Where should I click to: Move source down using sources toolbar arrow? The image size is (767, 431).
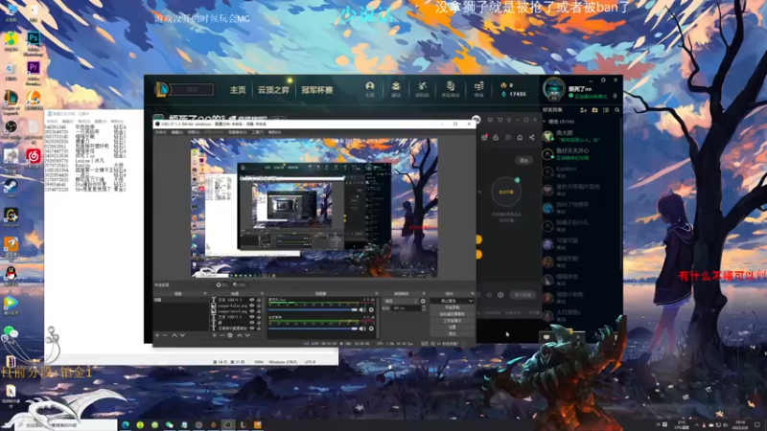click(247, 336)
